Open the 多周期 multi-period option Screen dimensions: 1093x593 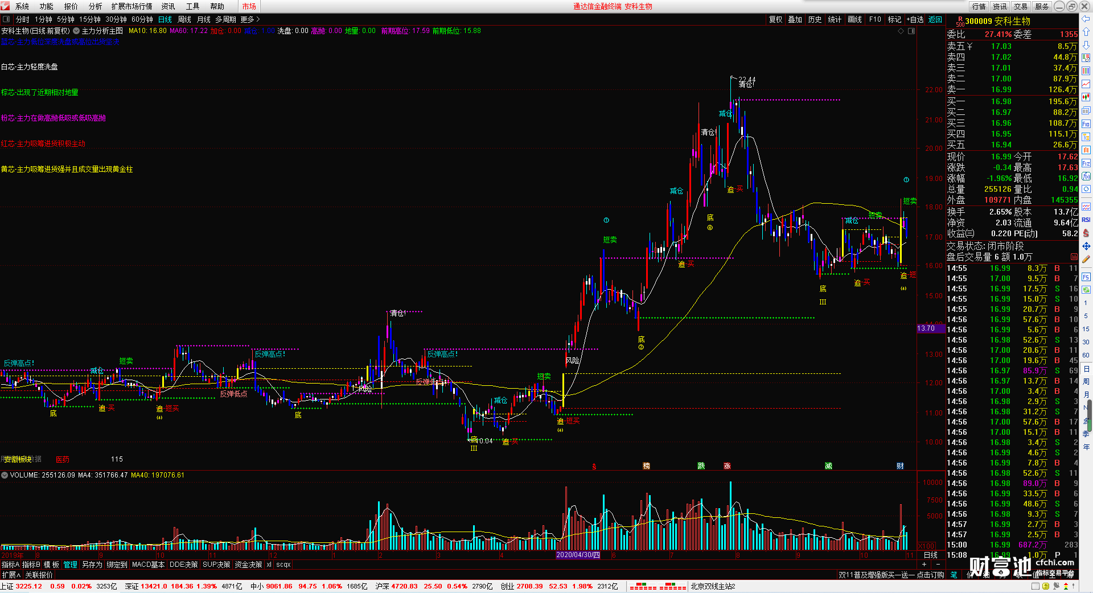[x=225, y=19]
